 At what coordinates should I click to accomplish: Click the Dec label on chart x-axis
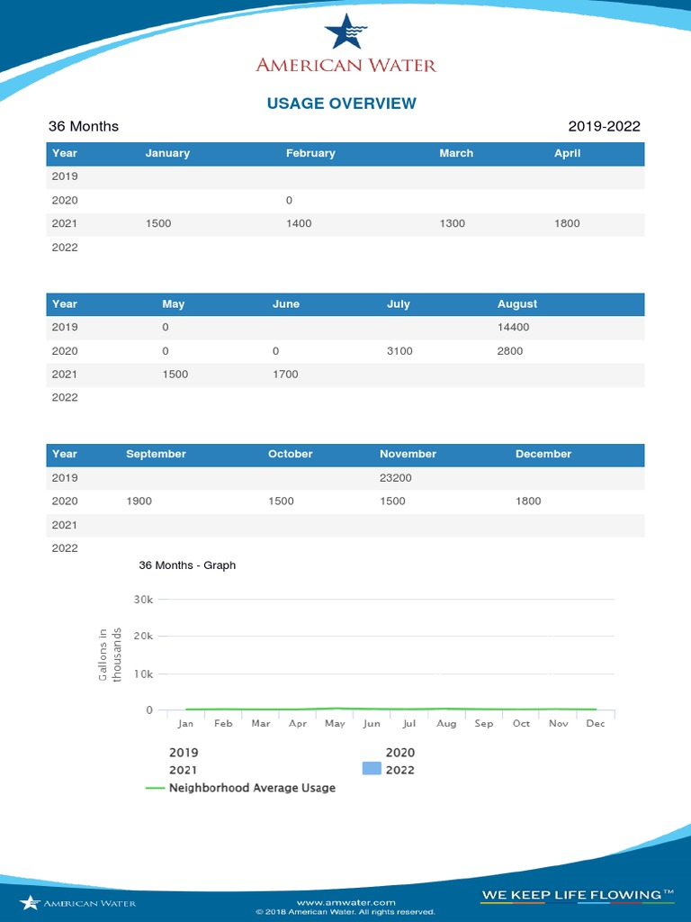pyautogui.click(x=596, y=724)
